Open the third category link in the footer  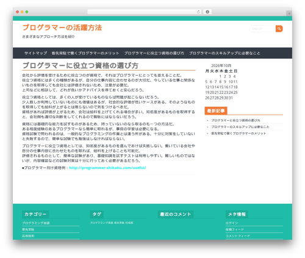click(28, 236)
